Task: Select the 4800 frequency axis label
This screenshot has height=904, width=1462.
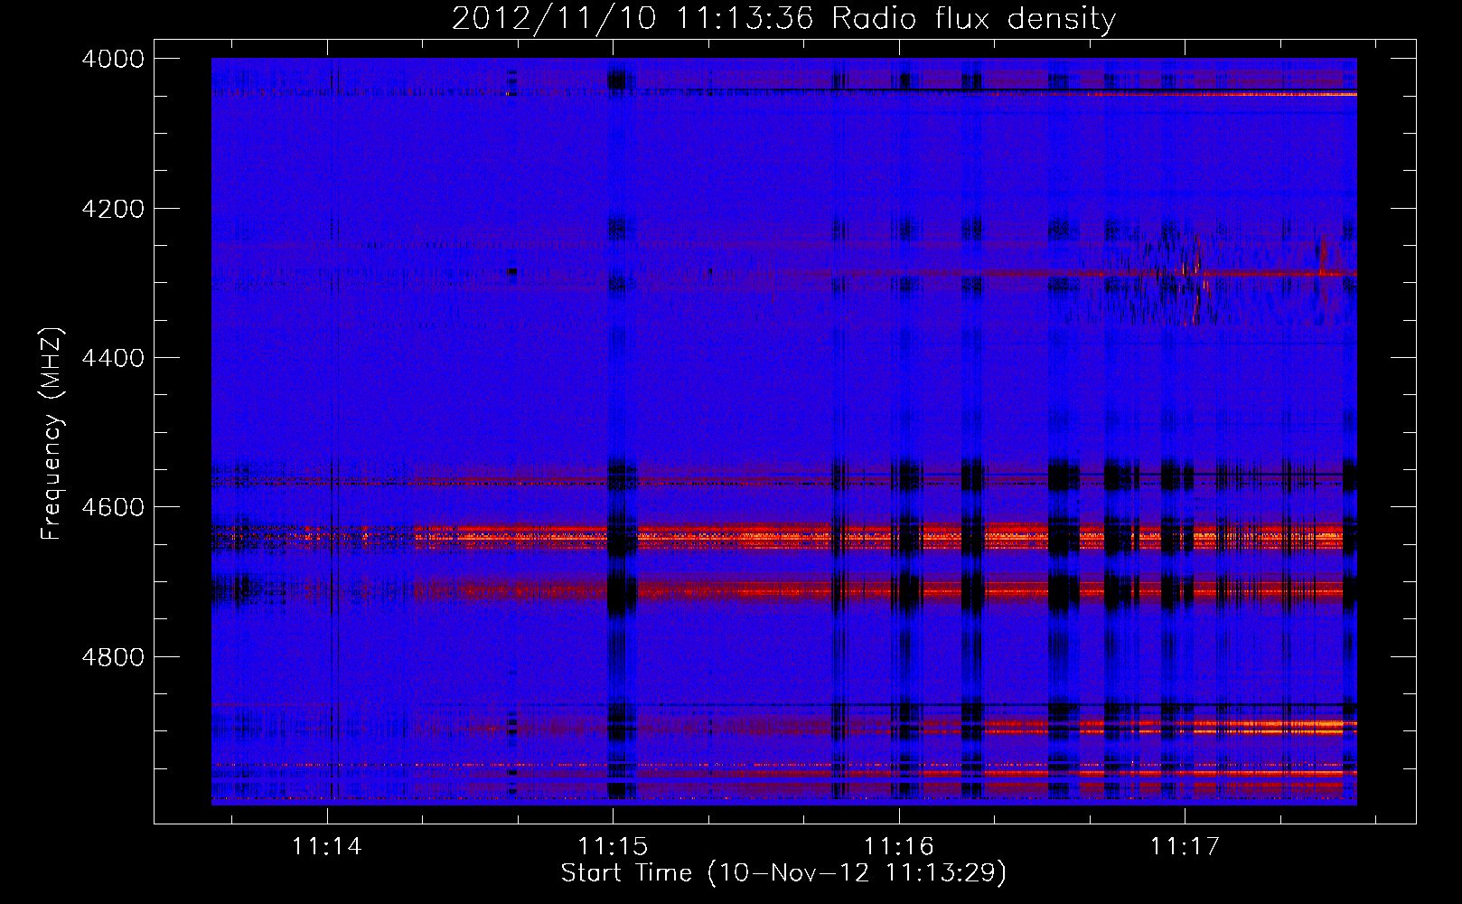Action: point(113,657)
